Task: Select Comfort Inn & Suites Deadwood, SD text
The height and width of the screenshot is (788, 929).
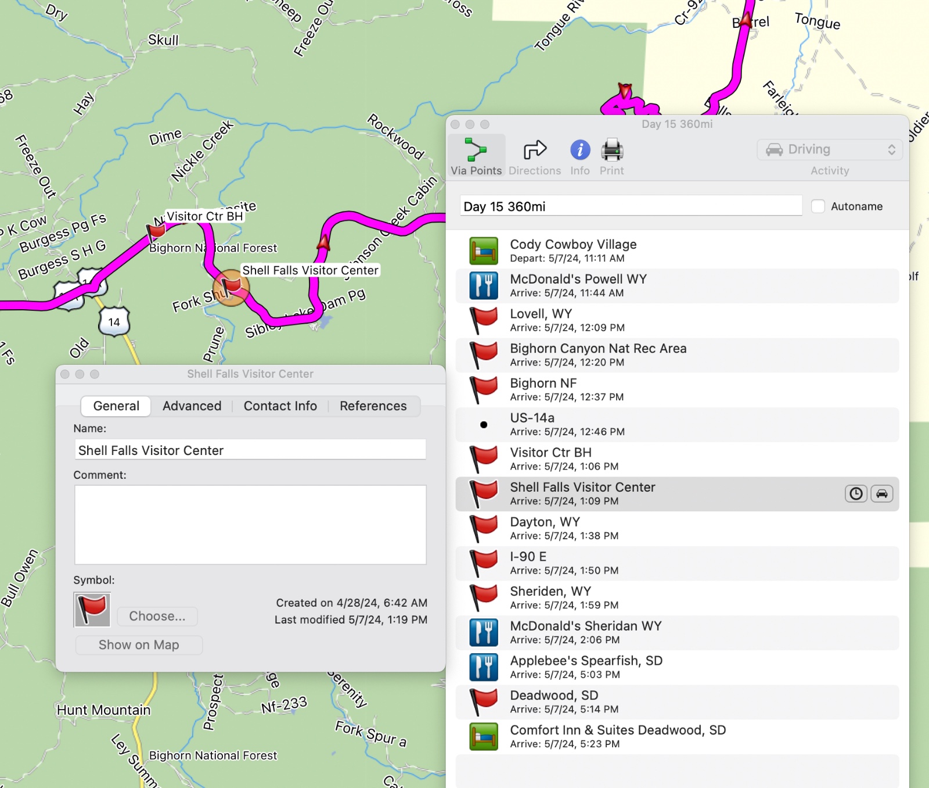Action: point(618,730)
